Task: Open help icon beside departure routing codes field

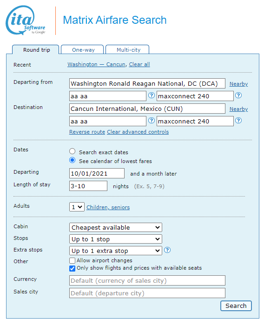Action: [x=151, y=95]
